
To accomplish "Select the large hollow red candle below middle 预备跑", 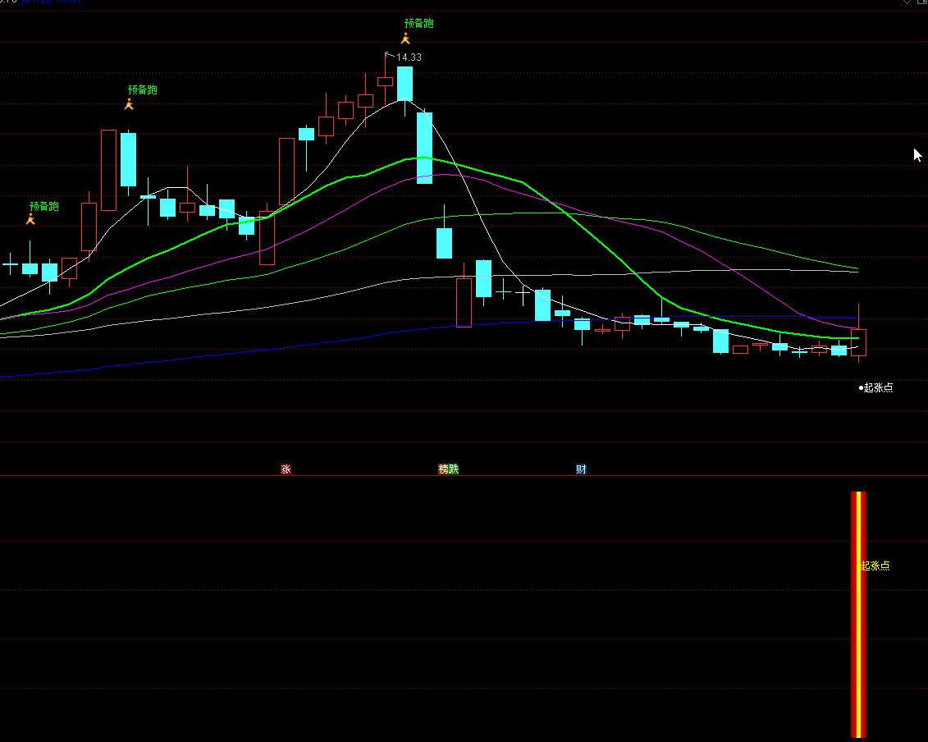I will pyautogui.click(x=108, y=170).
